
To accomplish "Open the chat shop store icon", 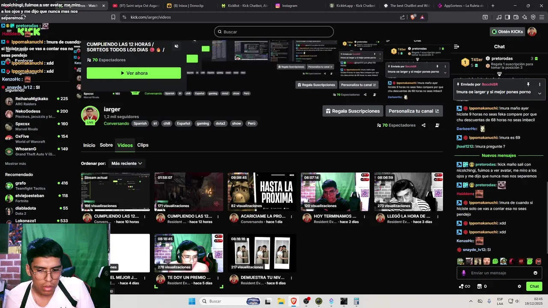I will (x=479, y=287).
